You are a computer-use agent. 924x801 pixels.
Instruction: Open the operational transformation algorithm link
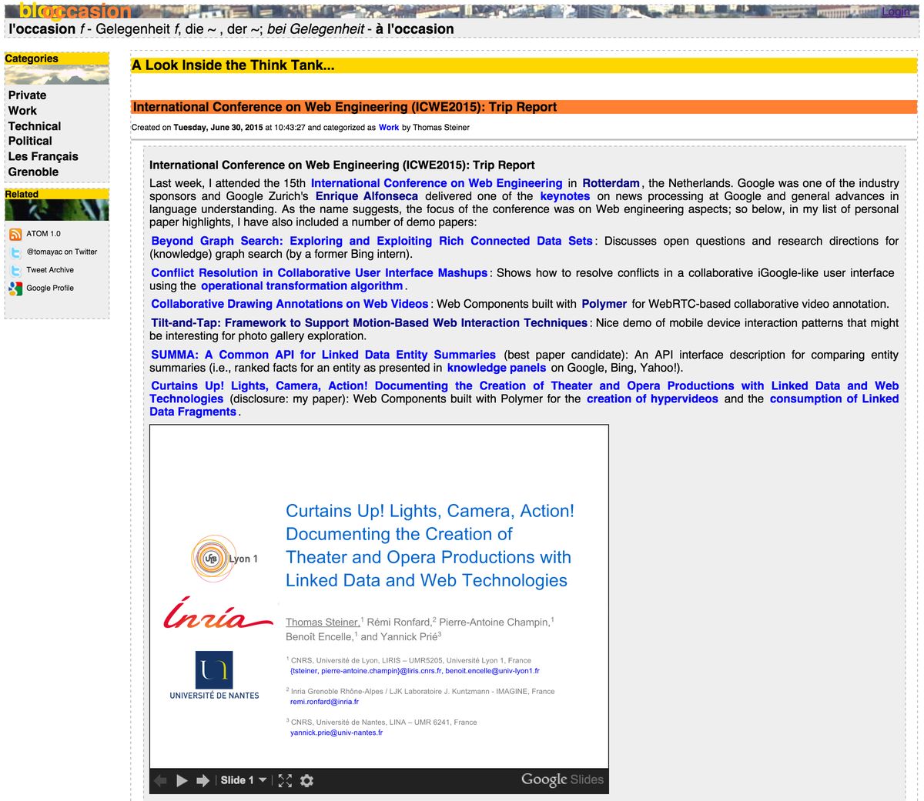pyautogui.click(x=302, y=285)
